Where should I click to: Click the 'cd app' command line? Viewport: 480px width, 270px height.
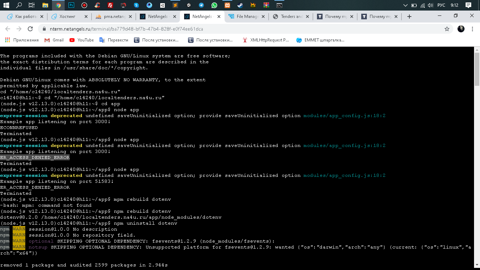[111, 104]
